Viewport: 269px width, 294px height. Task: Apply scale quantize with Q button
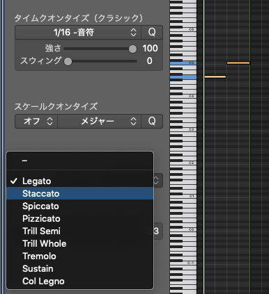pos(152,121)
